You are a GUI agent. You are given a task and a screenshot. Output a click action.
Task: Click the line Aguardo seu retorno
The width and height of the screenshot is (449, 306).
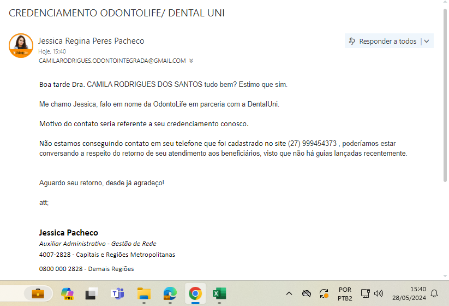pos(101,183)
